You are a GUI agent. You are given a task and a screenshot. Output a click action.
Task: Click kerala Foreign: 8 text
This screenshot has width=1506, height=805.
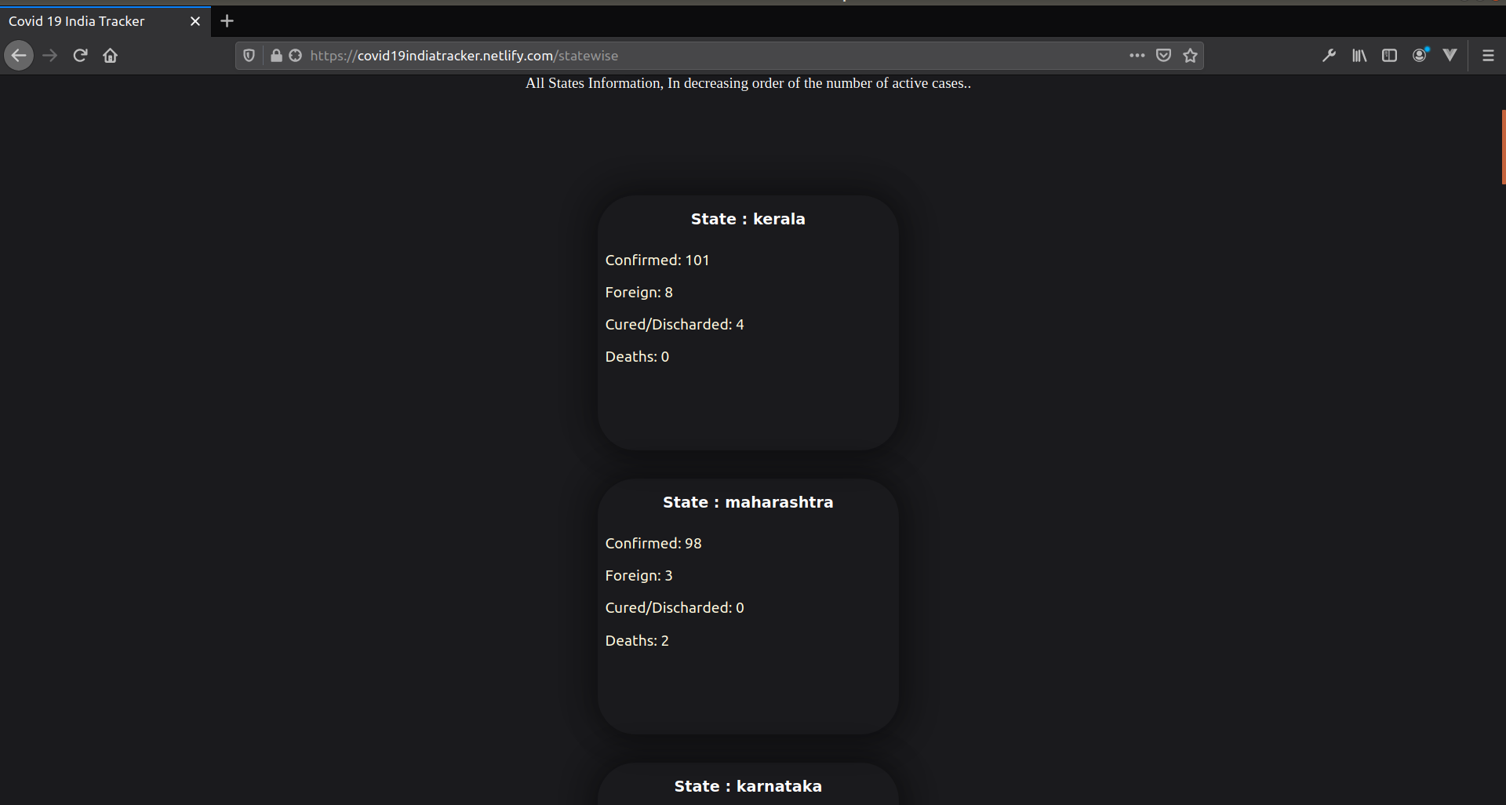pyautogui.click(x=639, y=293)
